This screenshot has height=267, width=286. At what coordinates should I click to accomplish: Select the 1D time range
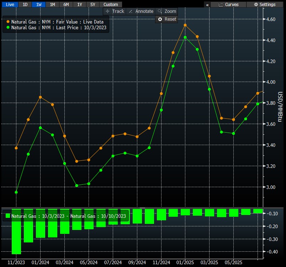coord(25,5)
